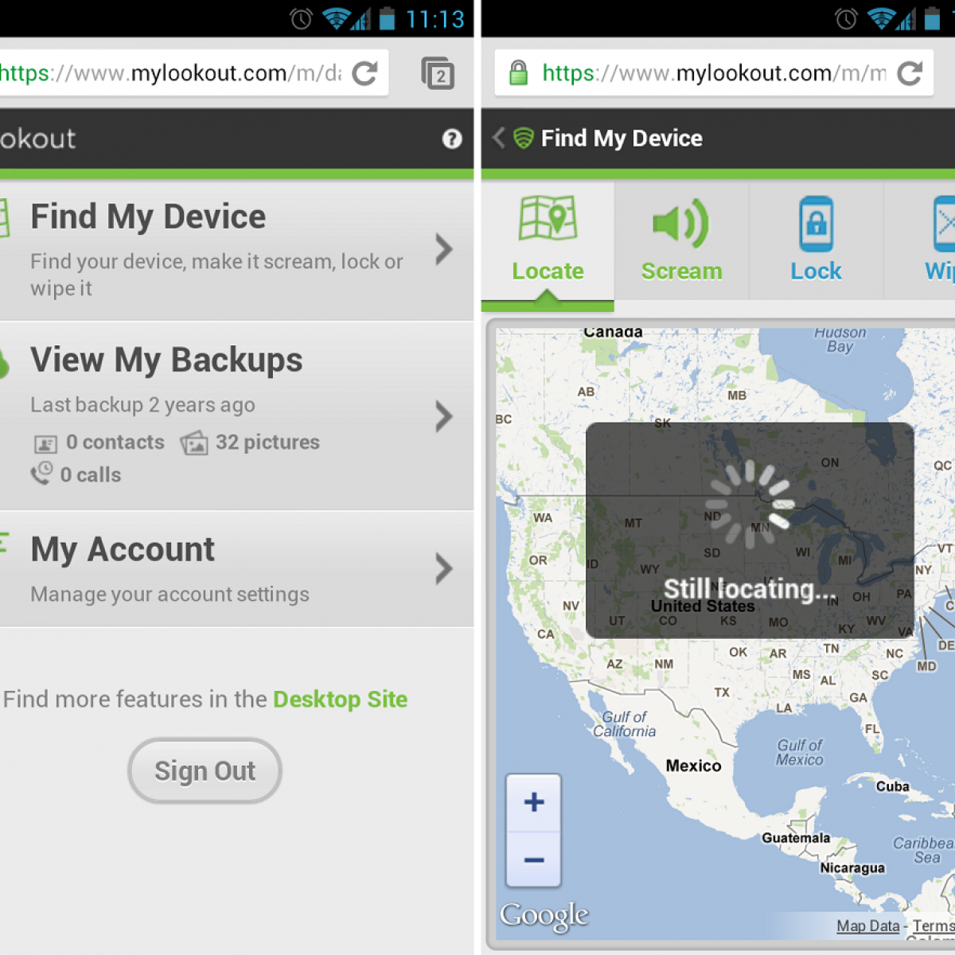This screenshot has height=955, width=955.
Task: Expand Find My Device chevron
Action: (444, 250)
